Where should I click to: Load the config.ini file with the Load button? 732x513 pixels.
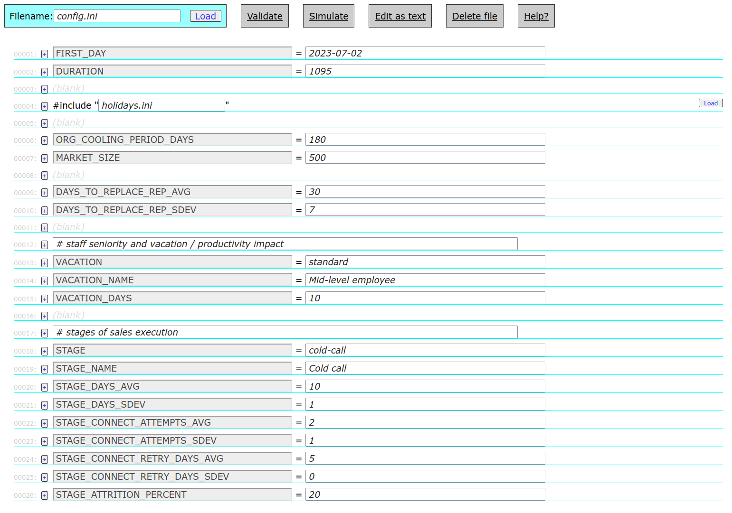206,16
